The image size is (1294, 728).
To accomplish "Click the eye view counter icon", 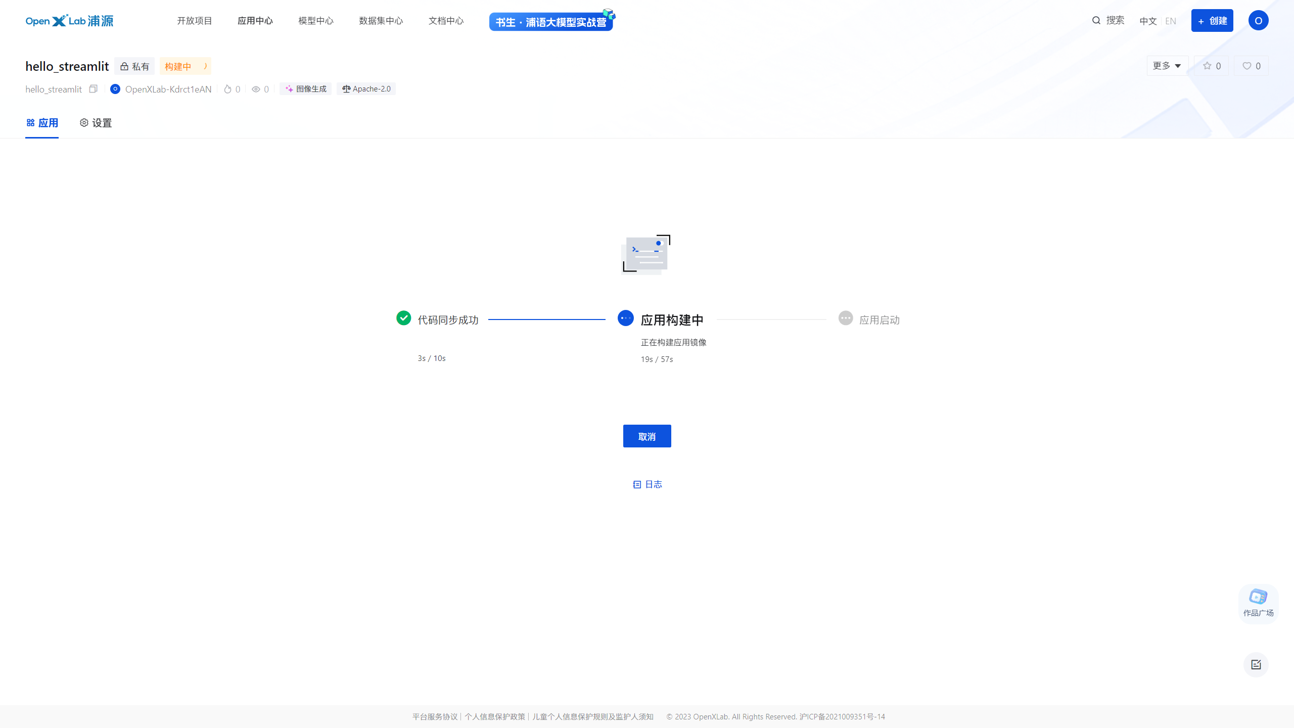I will coord(256,89).
